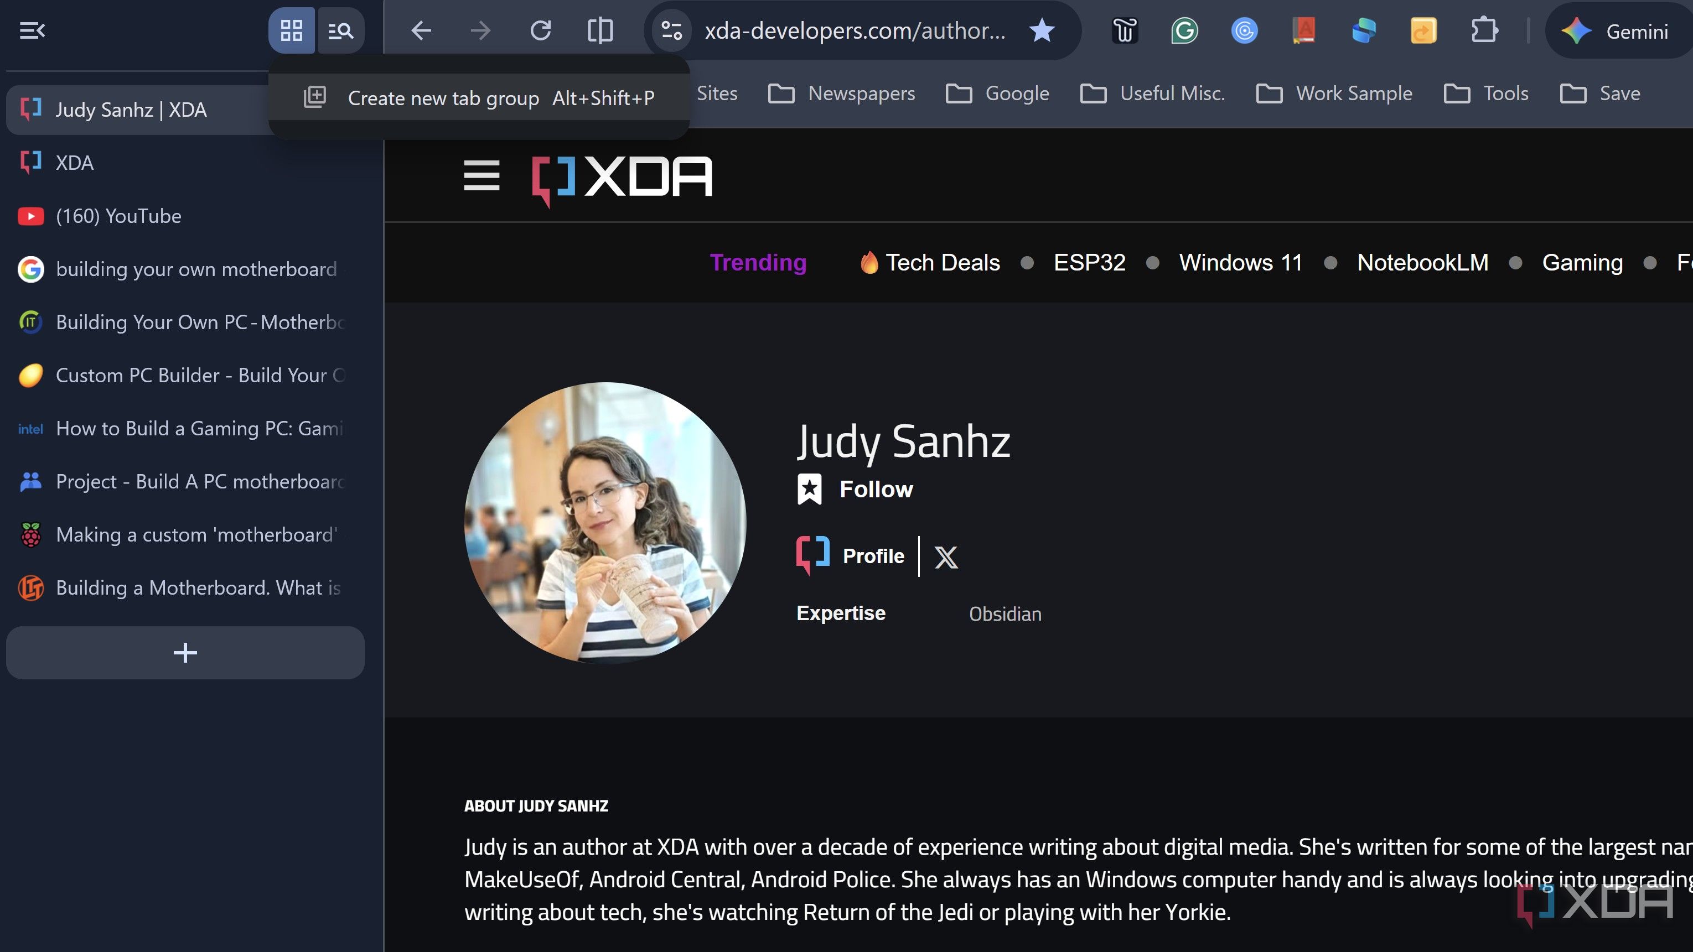
Task: Open the Work Sample bookmark folder
Action: pos(1334,93)
